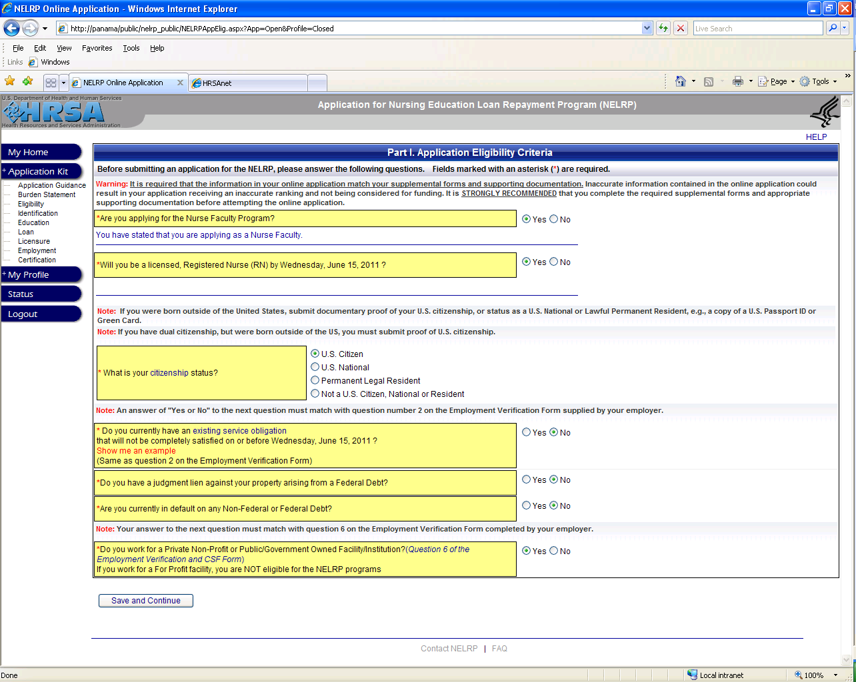Click Save and Continue button
The width and height of the screenshot is (856, 682).
(146, 601)
